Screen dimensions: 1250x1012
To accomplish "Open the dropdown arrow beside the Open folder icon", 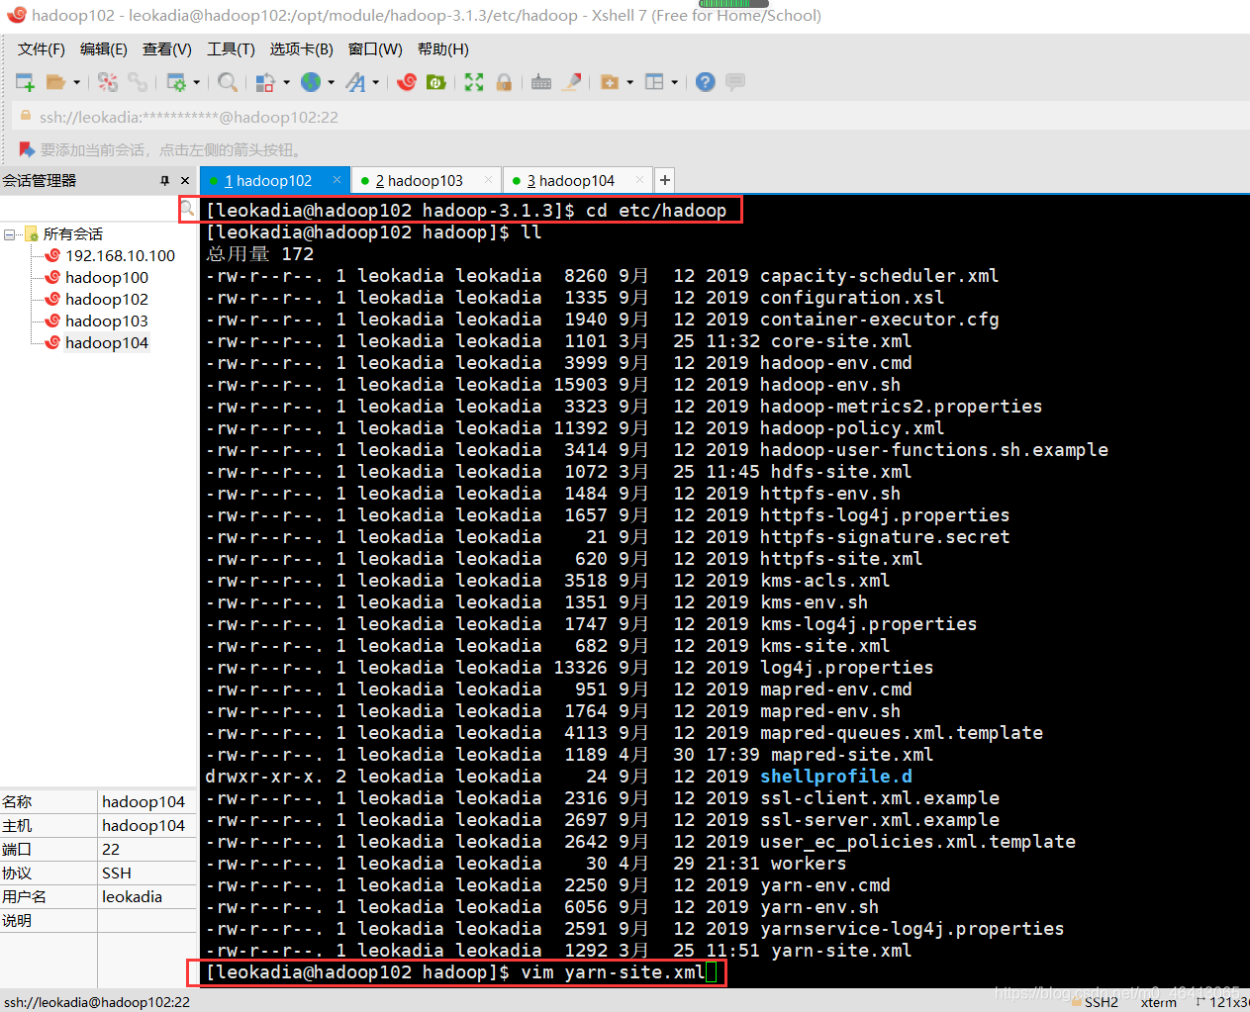I will click(77, 83).
